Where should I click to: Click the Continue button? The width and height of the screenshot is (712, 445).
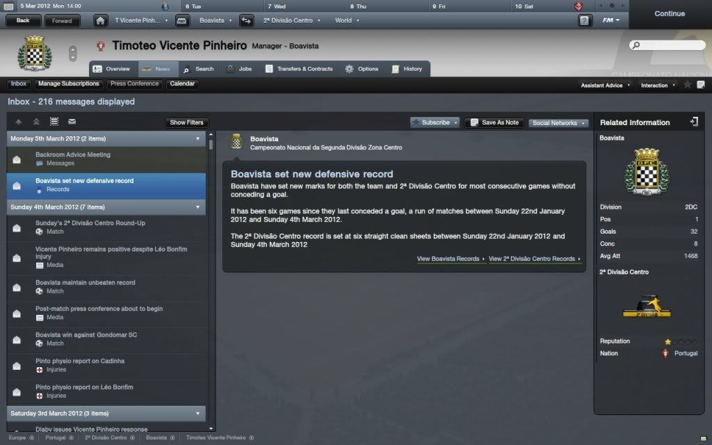[670, 14]
